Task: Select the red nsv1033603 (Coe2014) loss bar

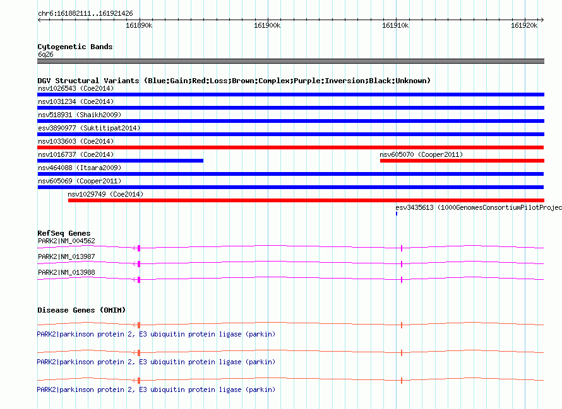Action: click(290, 147)
